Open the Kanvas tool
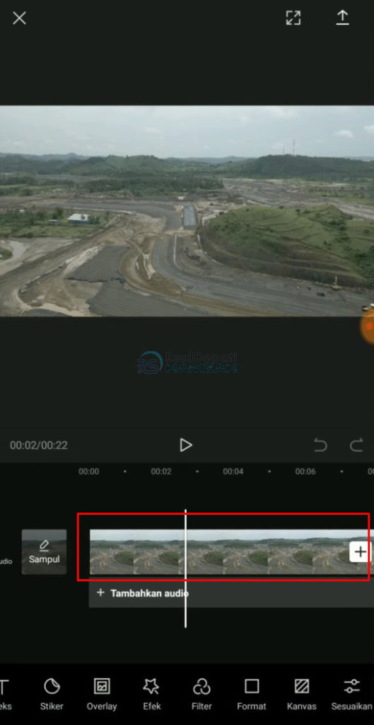374x725 pixels. click(x=301, y=694)
